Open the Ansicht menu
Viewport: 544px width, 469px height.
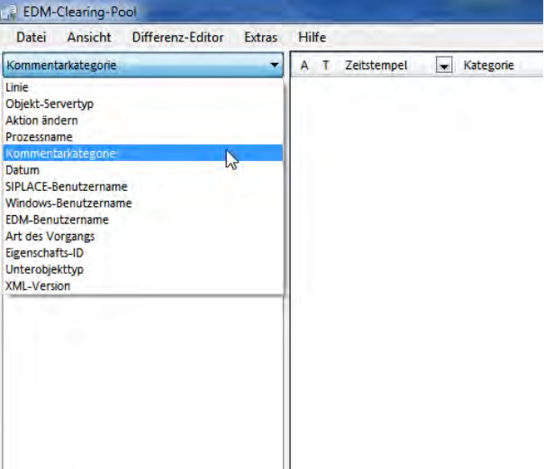coord(89,37)
